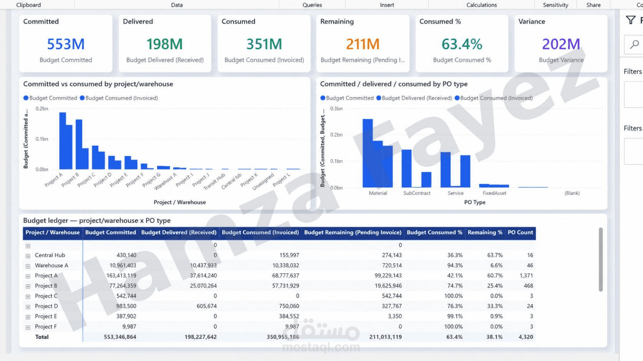The height and width of the screenshot is (361, 643).
Task: Sort by PO Count column header
Action: 520,232
